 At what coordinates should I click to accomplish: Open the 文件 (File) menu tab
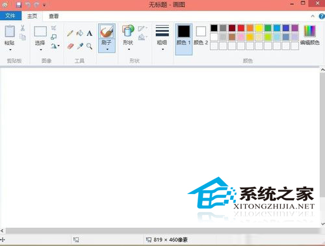pos(10,16)
